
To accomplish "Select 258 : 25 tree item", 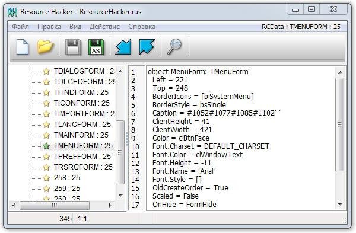I will point(66,178).
